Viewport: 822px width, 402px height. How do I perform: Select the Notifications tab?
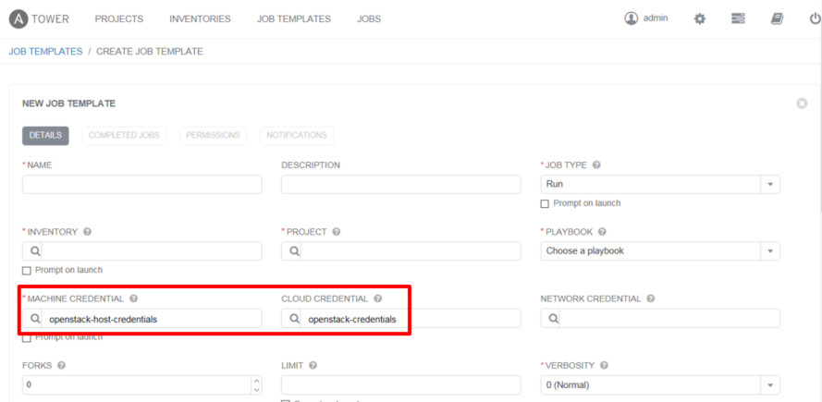click(297, 135)
